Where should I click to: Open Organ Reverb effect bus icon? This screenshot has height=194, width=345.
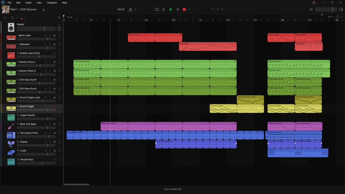(11, 117)
